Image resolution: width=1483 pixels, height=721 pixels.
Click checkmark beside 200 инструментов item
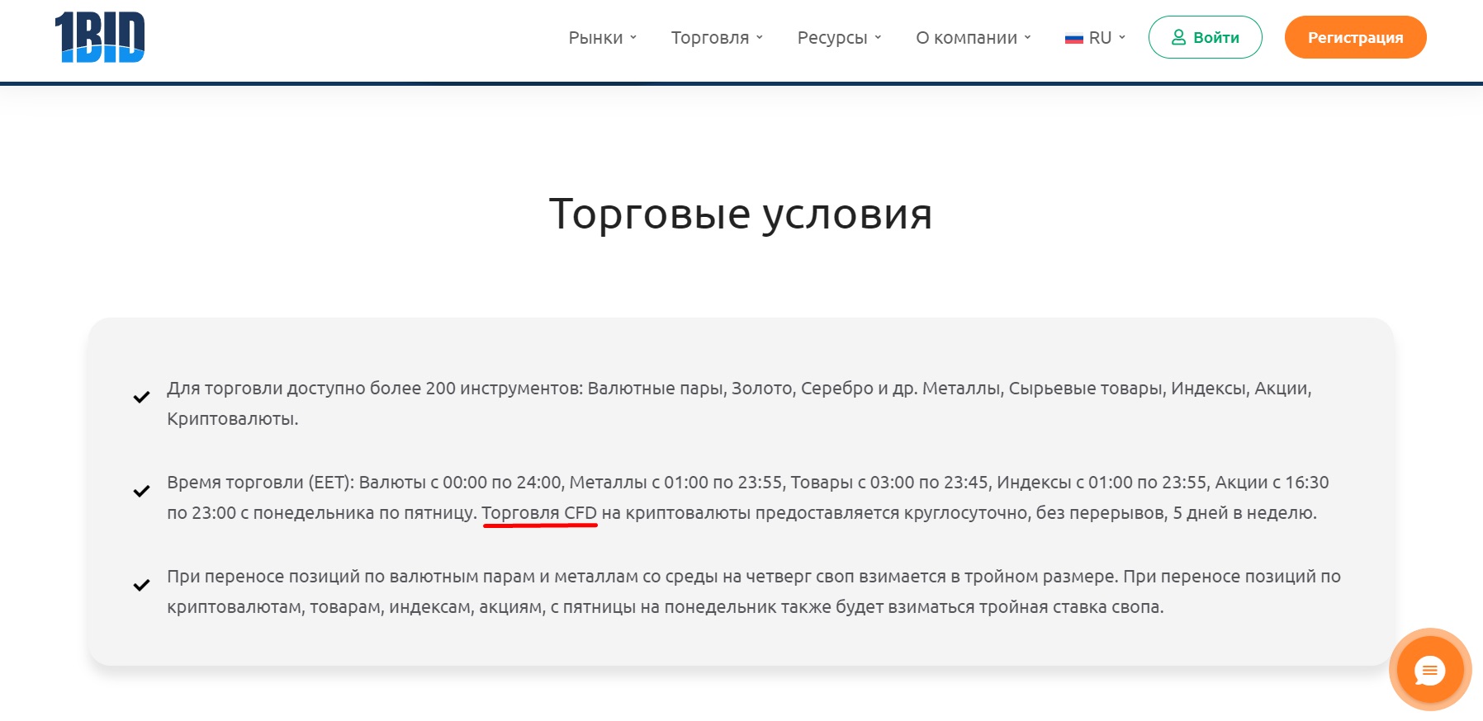141,397
